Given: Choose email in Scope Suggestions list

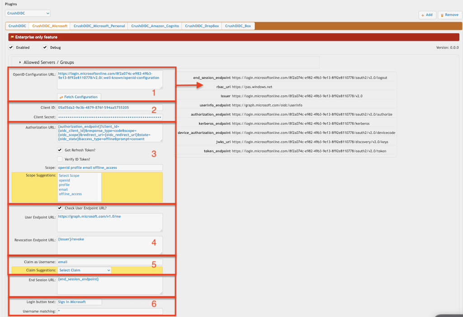Looking at the screenshot, I should [63, 189].
